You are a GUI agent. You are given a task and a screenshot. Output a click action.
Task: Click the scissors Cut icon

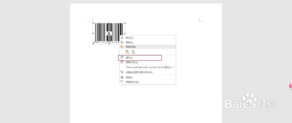click(122, 38)
